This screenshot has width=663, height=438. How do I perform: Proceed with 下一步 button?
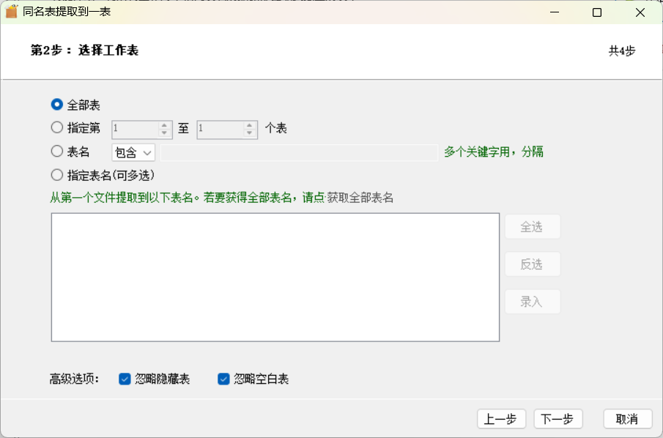pos(558,419)
